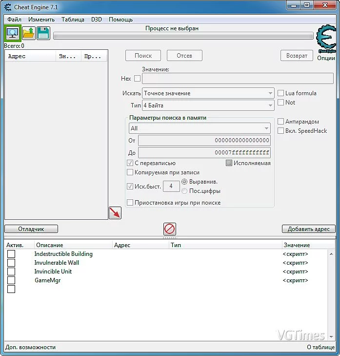This screenshot has height=356, width=340.
Task: Enable the Lua formula checkbox
Action: [281, 93]
